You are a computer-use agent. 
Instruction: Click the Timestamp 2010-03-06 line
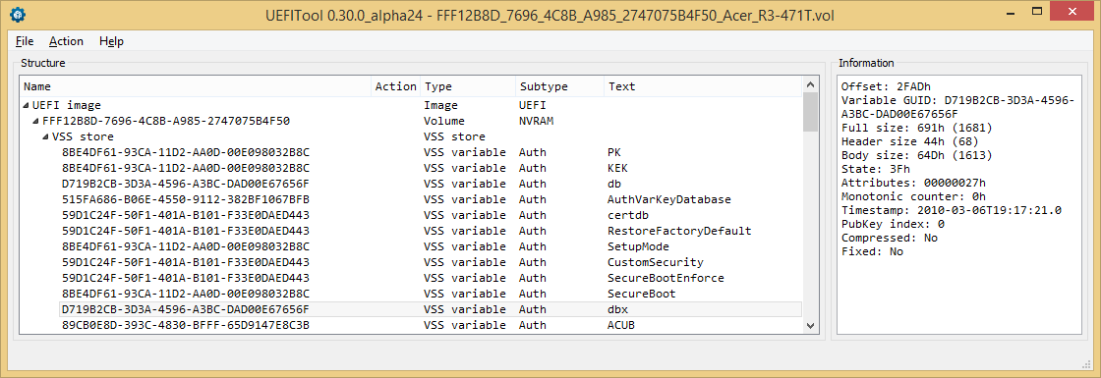click(951, 210)
